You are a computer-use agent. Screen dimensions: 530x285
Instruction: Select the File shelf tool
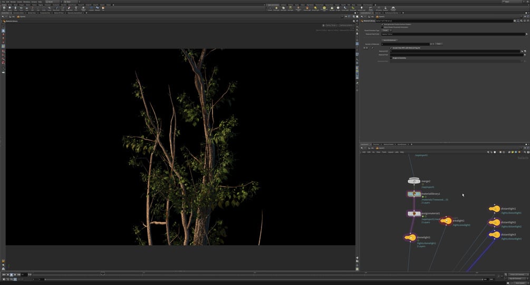coord(103,8)
